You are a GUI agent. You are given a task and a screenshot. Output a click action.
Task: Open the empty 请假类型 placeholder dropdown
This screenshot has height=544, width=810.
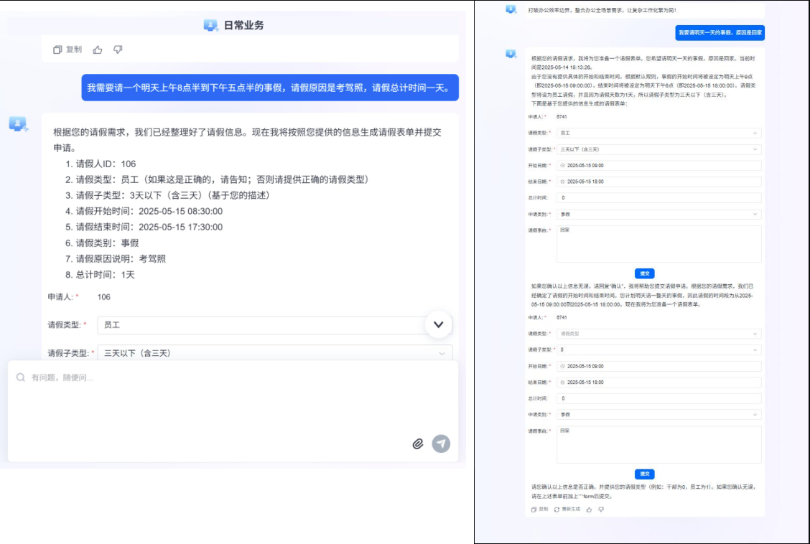coord(658,334)
